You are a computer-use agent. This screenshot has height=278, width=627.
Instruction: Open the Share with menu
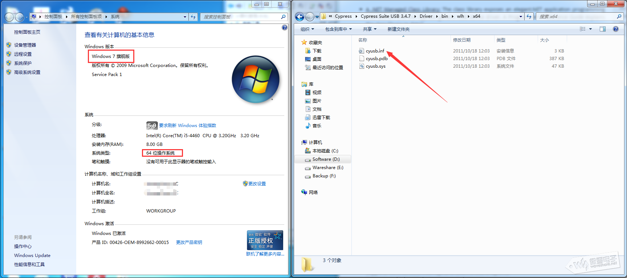pyautogui.click(x=370, y=29)
